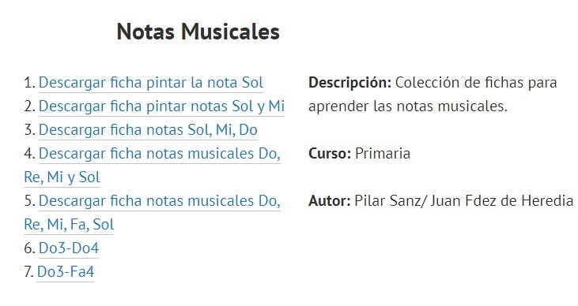Image resolution: width=578 pixels, height=306 pixels.
Task: Click list number 7 marker
Action: (28, 271)
